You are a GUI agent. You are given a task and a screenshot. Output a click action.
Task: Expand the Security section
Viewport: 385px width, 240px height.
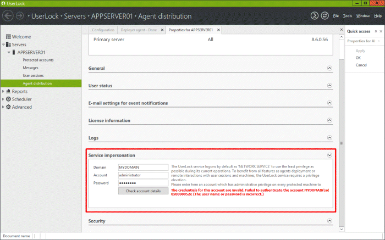[x=329, y=221]
